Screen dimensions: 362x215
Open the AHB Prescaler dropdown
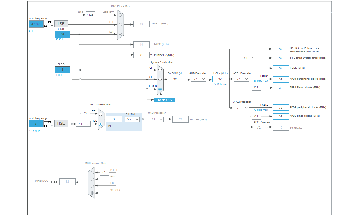coord(198,79)
